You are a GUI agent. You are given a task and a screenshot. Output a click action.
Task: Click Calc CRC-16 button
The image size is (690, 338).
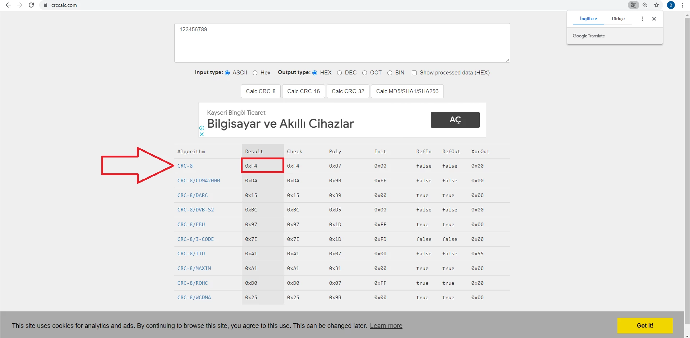point(304,91)
